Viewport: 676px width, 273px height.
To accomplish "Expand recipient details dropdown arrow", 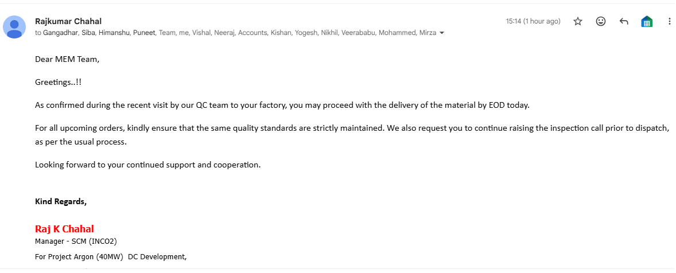I will tap(441, 33).
